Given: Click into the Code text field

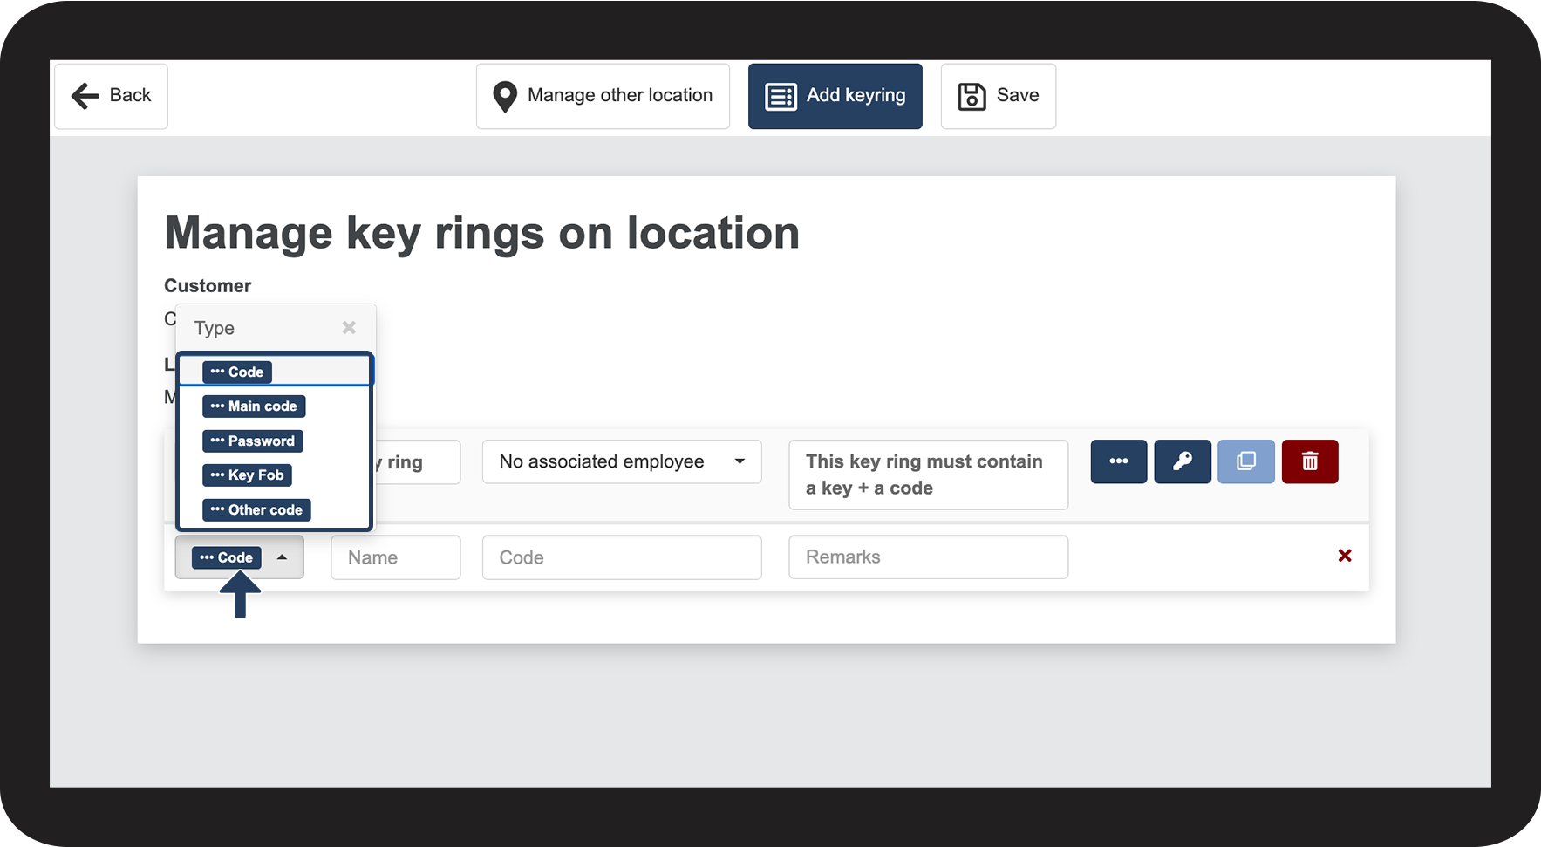Looking at the screenshot, I should (621, 557).
